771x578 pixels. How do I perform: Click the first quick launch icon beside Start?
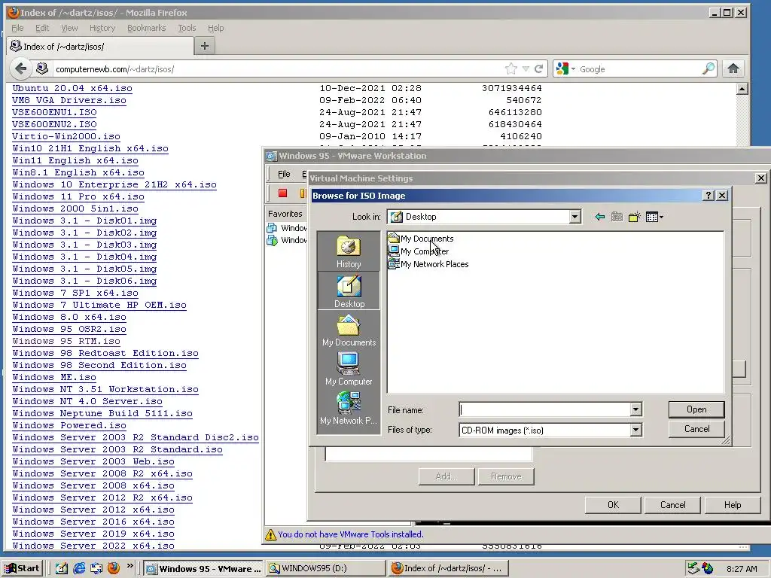click(62, 568)
